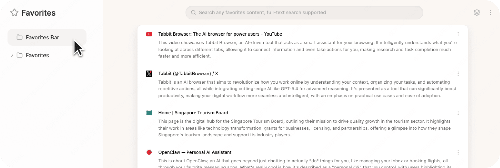
Task: Open options menu for OpenClaw entry
Action: pyautogui.click(x=458, y=152)
